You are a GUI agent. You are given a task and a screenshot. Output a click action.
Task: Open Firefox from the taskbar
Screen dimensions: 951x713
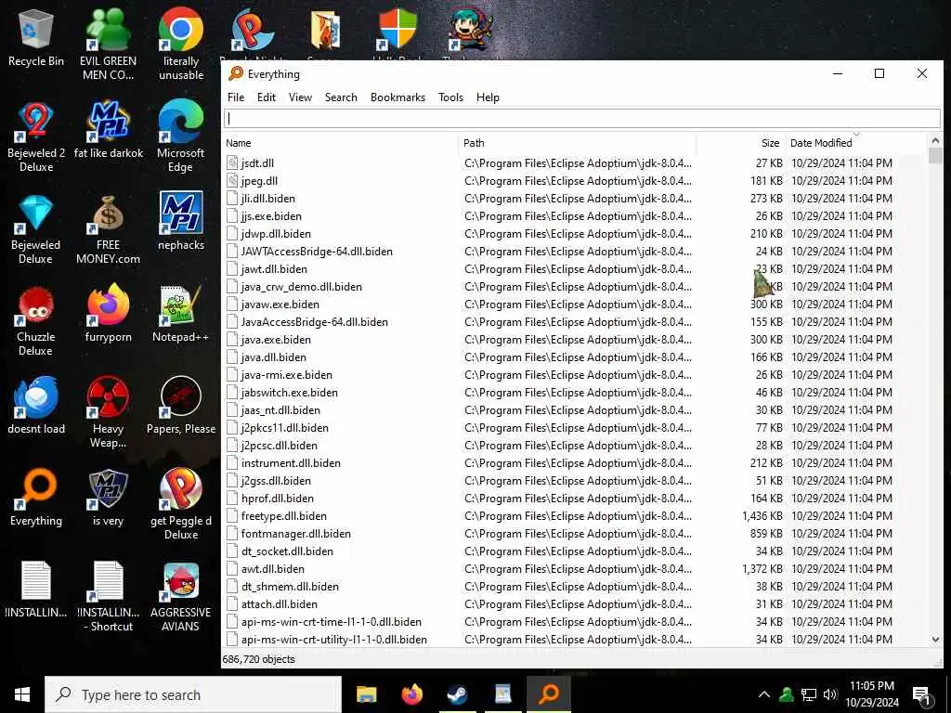coord(411,694)
